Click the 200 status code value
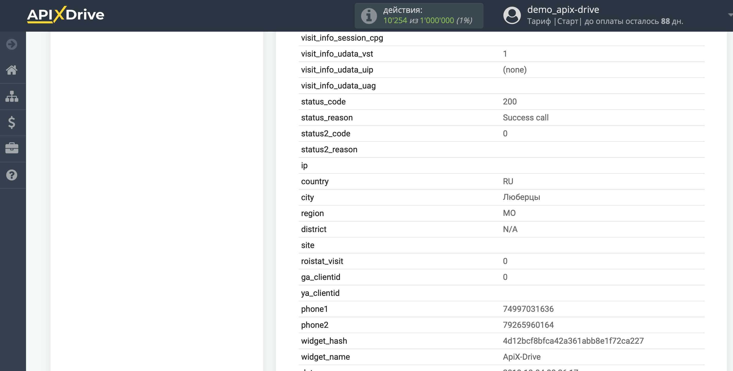This screenshot has height=371, width=733. click(x=510, y=102)
